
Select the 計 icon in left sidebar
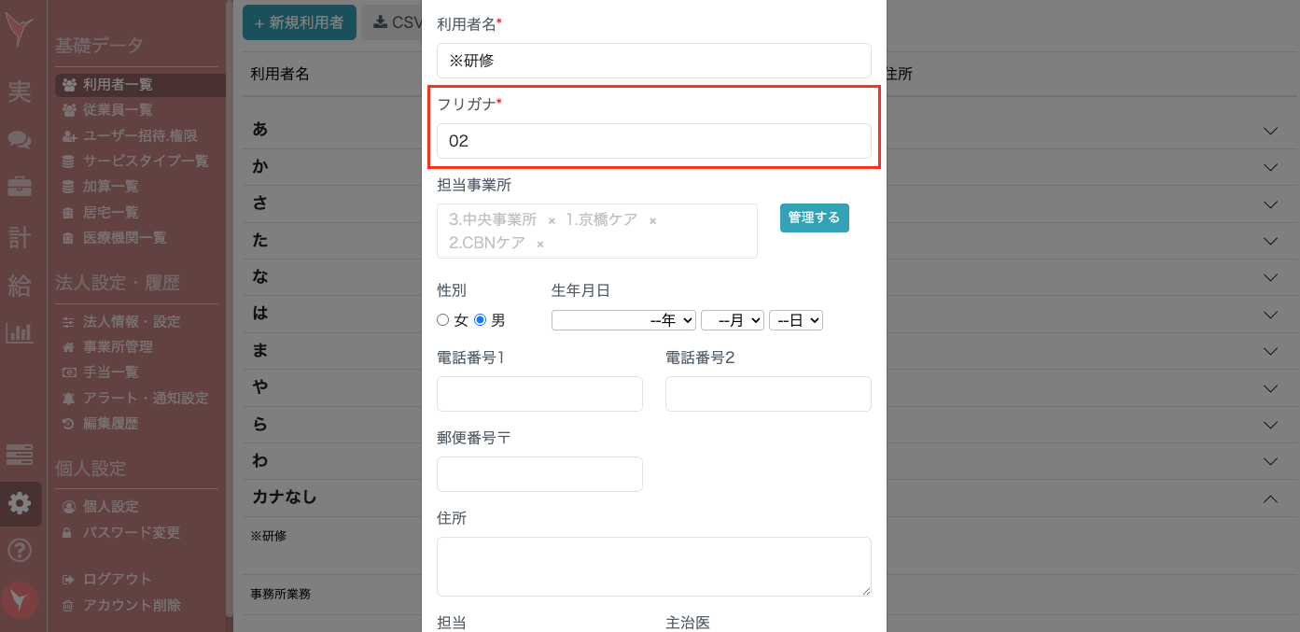[x=21, y=236]
